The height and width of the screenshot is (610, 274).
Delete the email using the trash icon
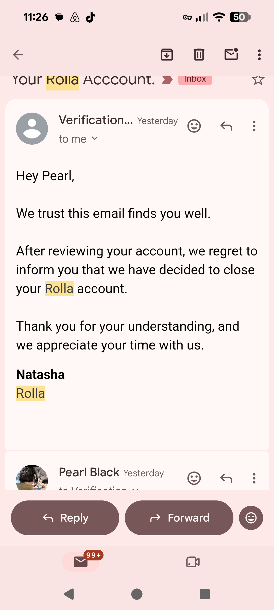pyautogui.click(x=199, y=55)
